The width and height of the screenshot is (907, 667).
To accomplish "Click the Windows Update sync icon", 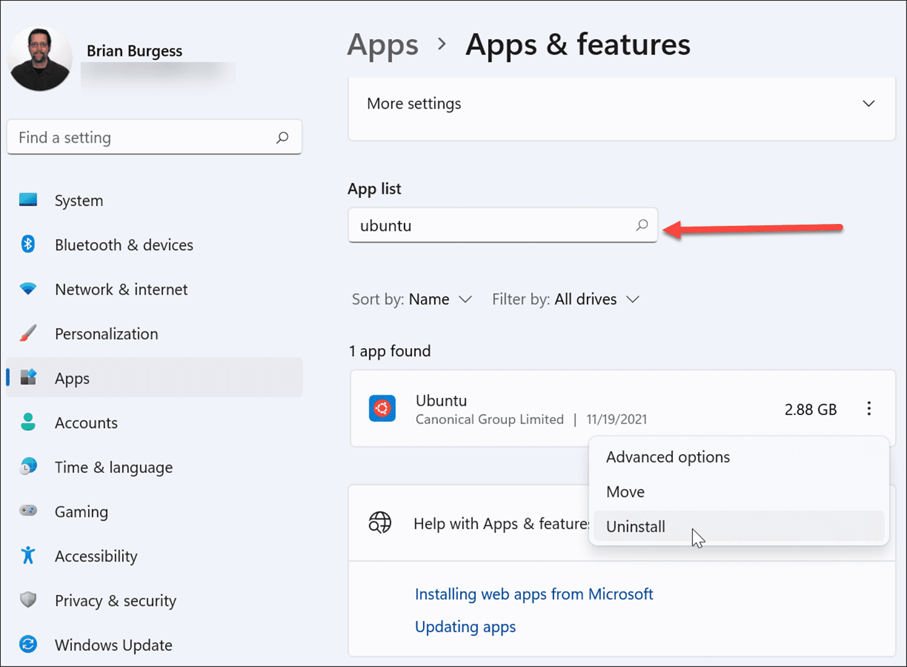I will [28, 644].
